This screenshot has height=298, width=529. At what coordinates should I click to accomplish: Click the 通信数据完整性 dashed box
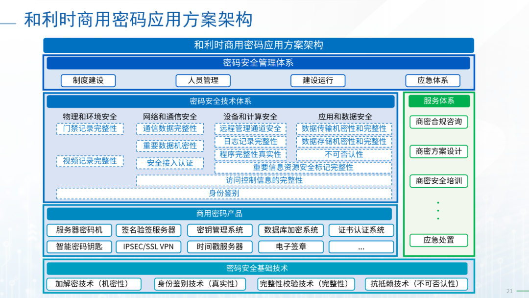169,128
